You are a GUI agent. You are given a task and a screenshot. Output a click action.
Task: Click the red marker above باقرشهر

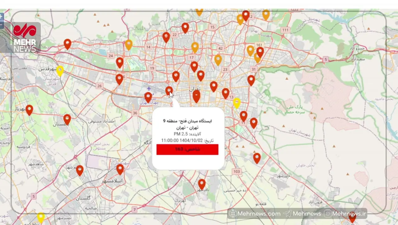click(202, 184)
